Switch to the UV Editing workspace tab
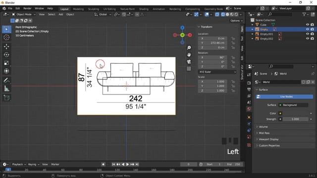This screenshot has width=317, height=178. point(109,9)
